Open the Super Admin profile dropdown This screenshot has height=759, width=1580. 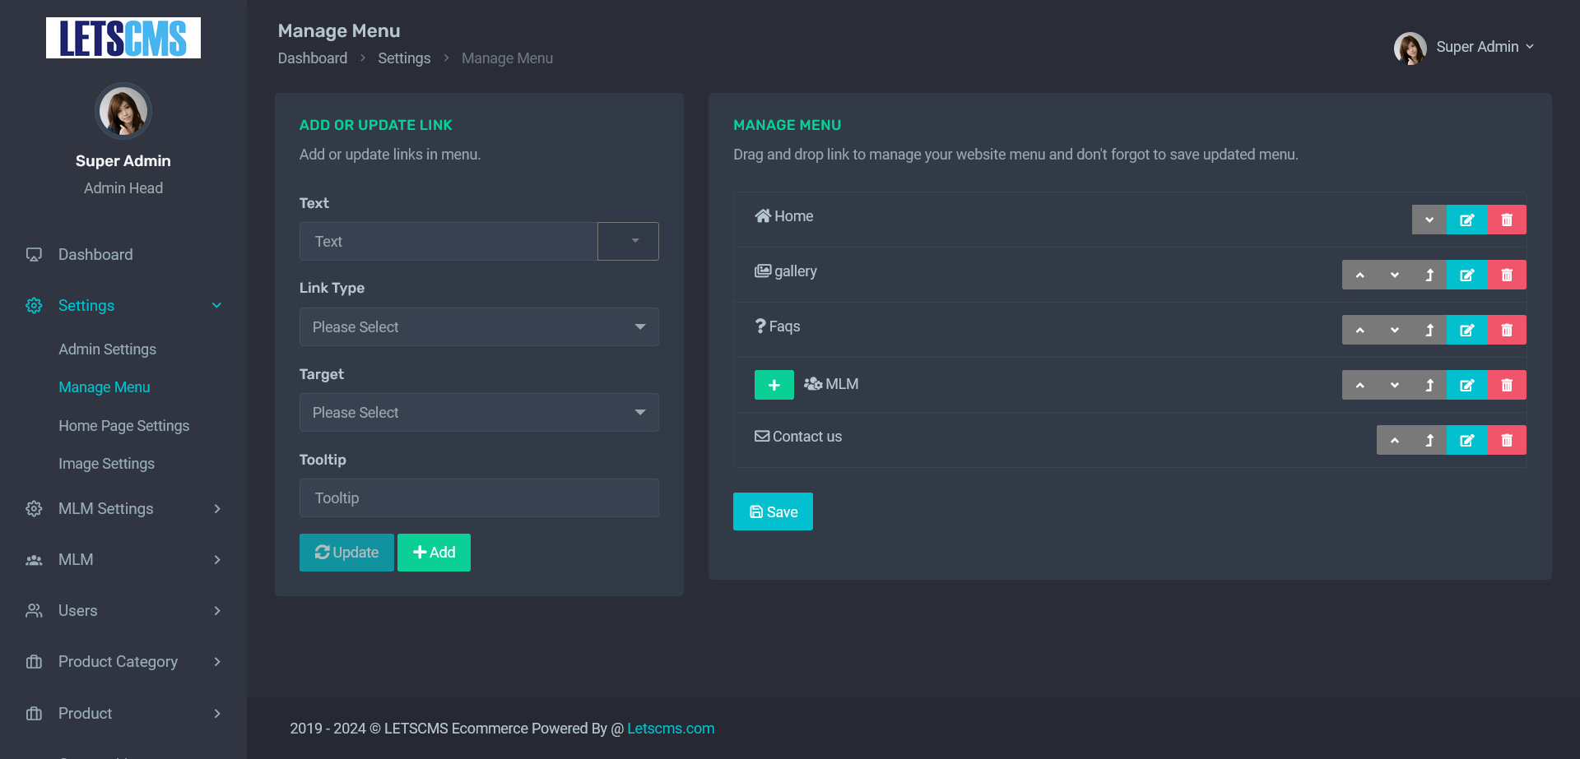coord(1477,47)
